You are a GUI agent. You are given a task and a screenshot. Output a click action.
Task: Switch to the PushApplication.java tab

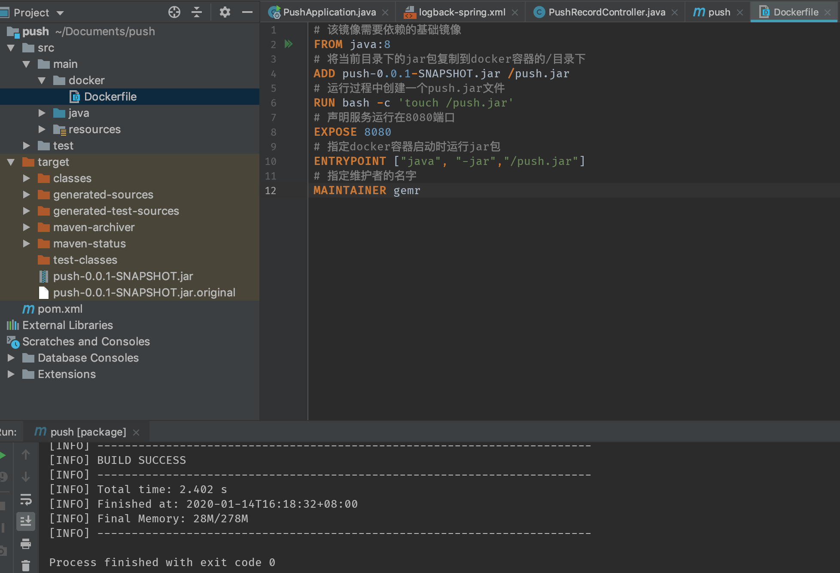(x=329, y=12)
